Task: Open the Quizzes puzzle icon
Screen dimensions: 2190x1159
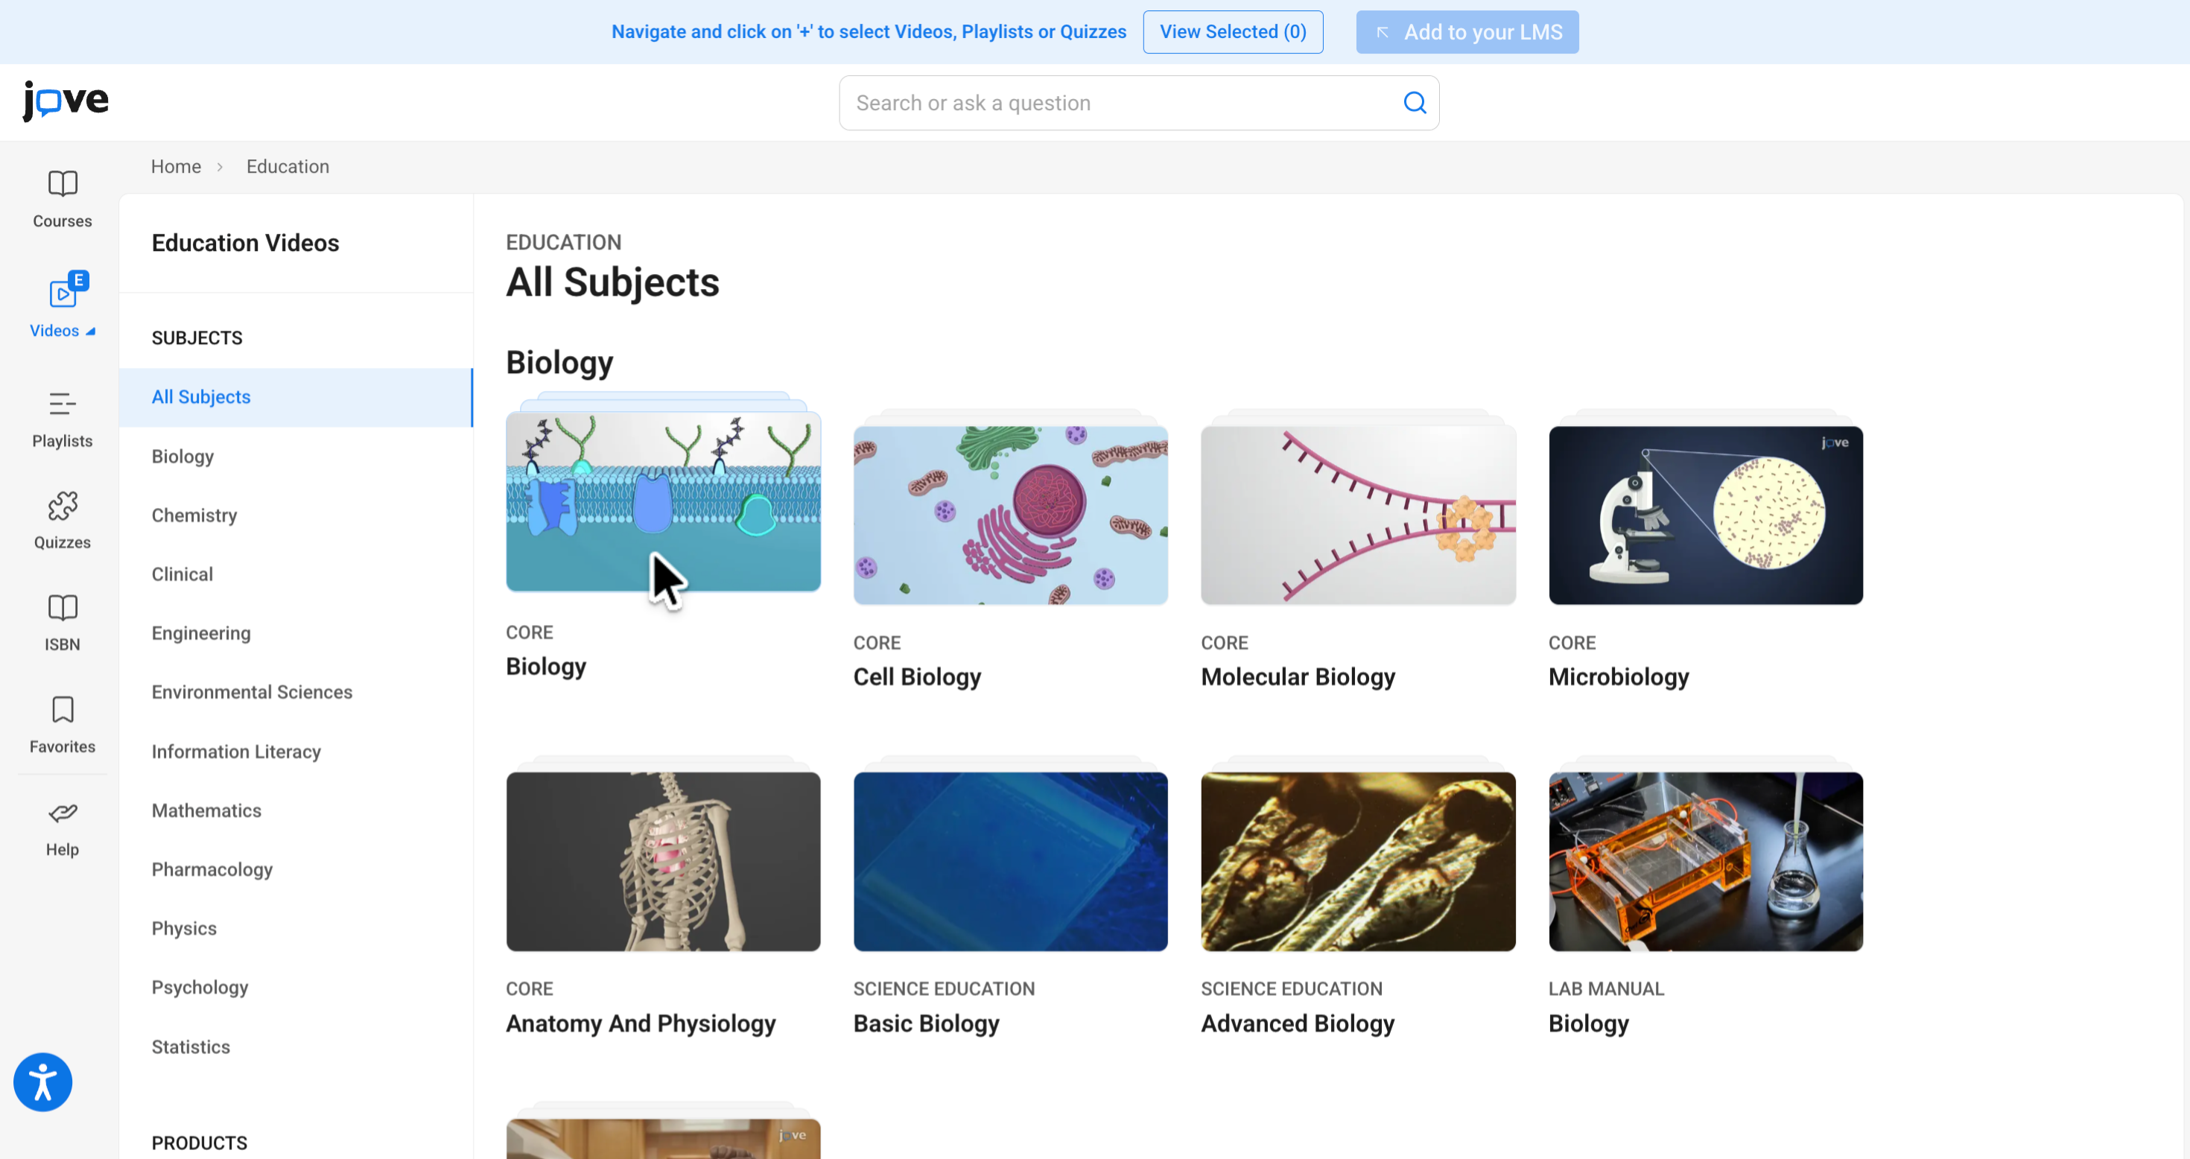Action: coord(62,506)
